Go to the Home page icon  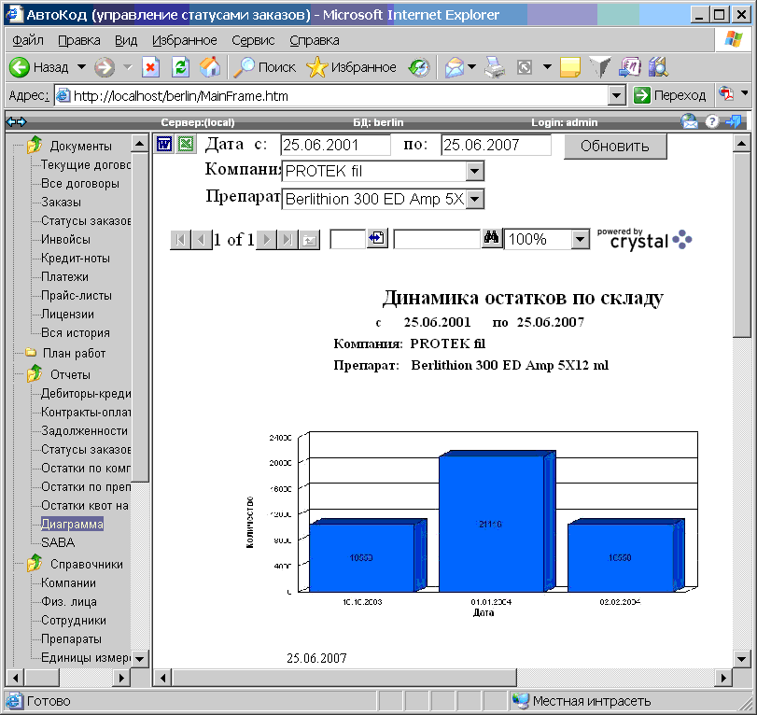pos(210,67)
